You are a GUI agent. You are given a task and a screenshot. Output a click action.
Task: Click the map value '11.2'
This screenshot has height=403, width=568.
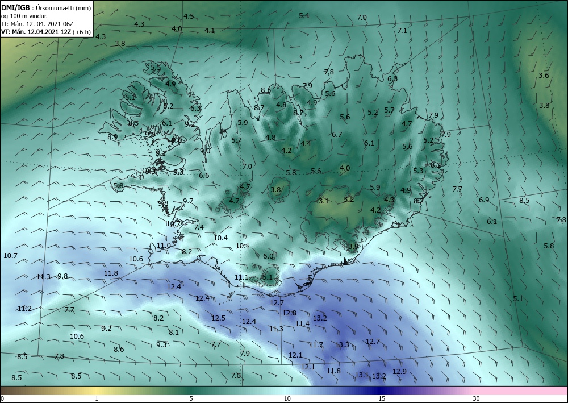point(24,309)
